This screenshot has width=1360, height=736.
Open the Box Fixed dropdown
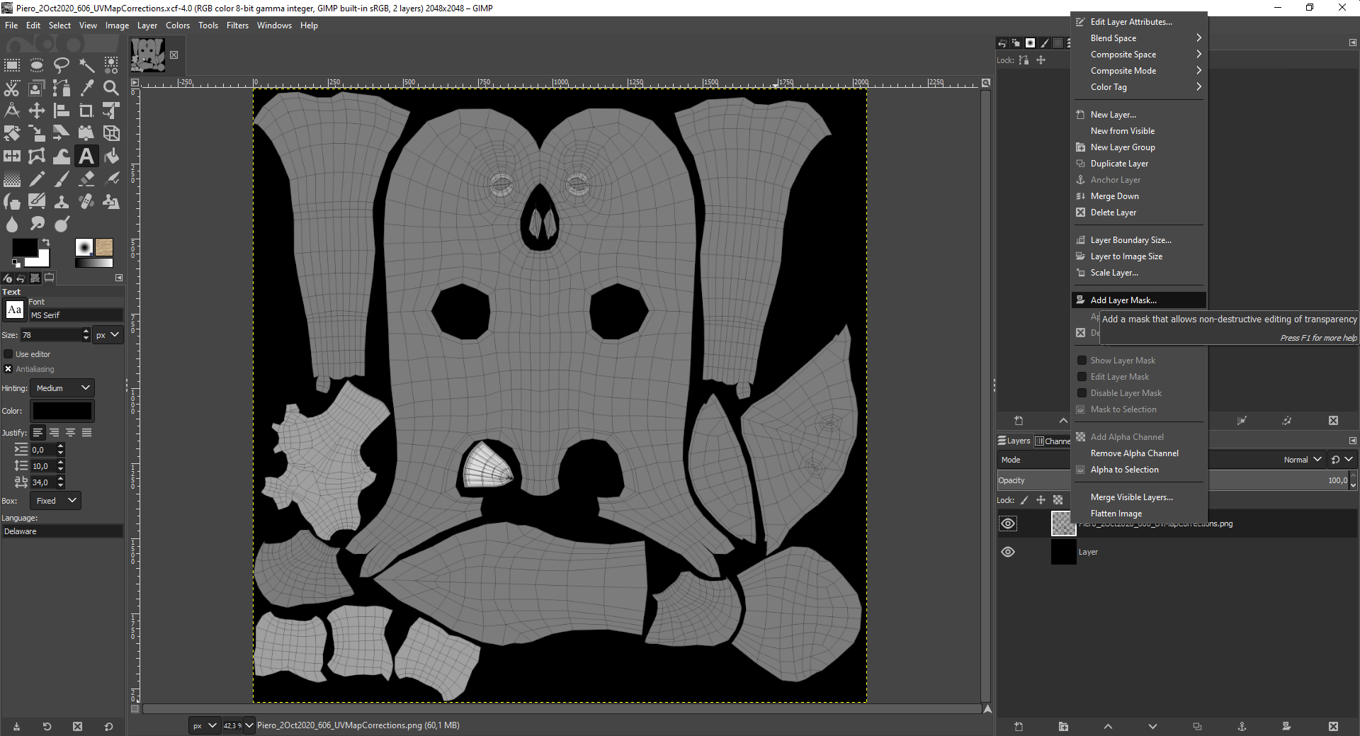coord(56,501)
